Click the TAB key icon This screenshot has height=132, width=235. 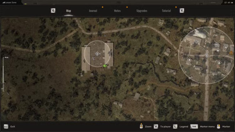(x=194, y=127)
